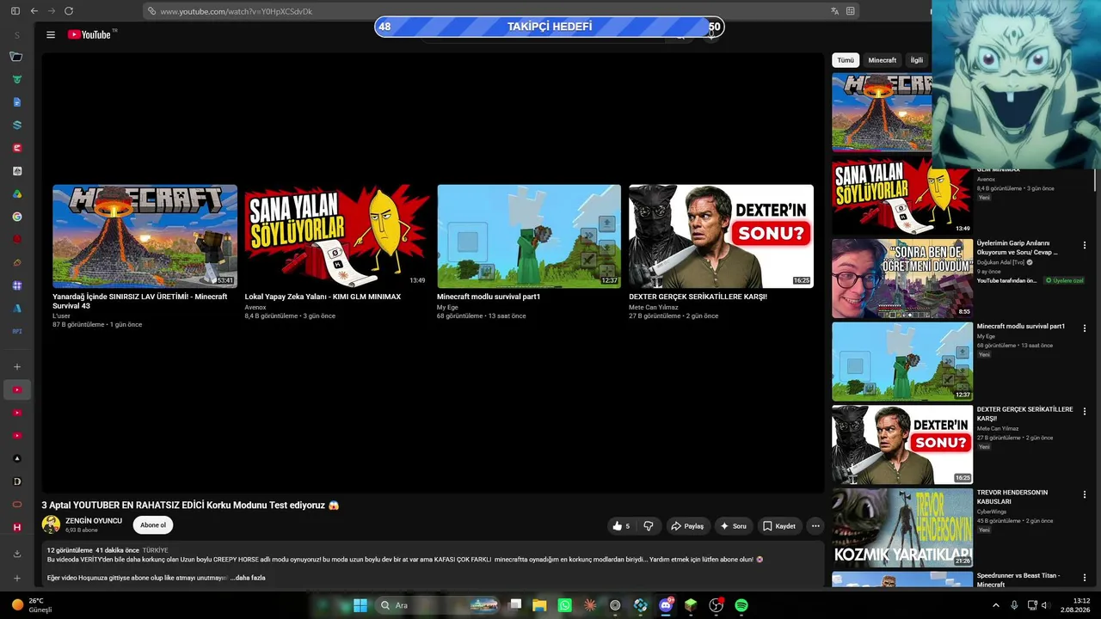
Task: Save the video with "Kaydet" button
Action: (778, 526)
